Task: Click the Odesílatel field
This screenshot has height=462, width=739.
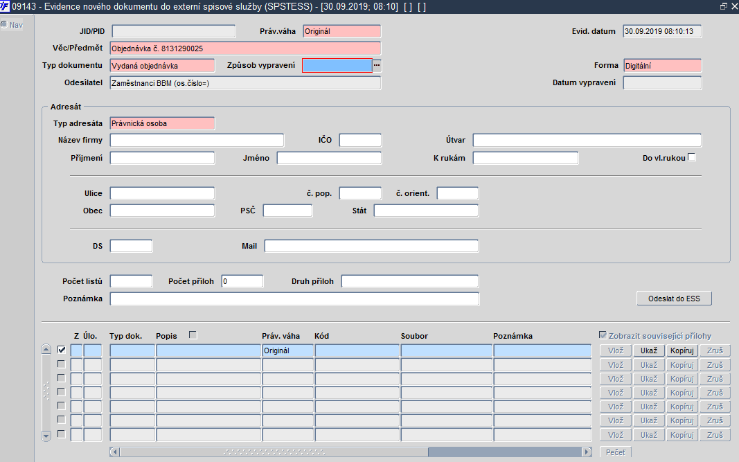Action: point(245,83)
